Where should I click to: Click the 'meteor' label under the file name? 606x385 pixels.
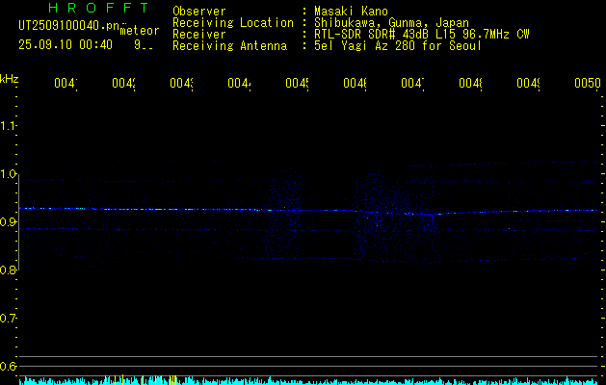(x=140, y=31)
